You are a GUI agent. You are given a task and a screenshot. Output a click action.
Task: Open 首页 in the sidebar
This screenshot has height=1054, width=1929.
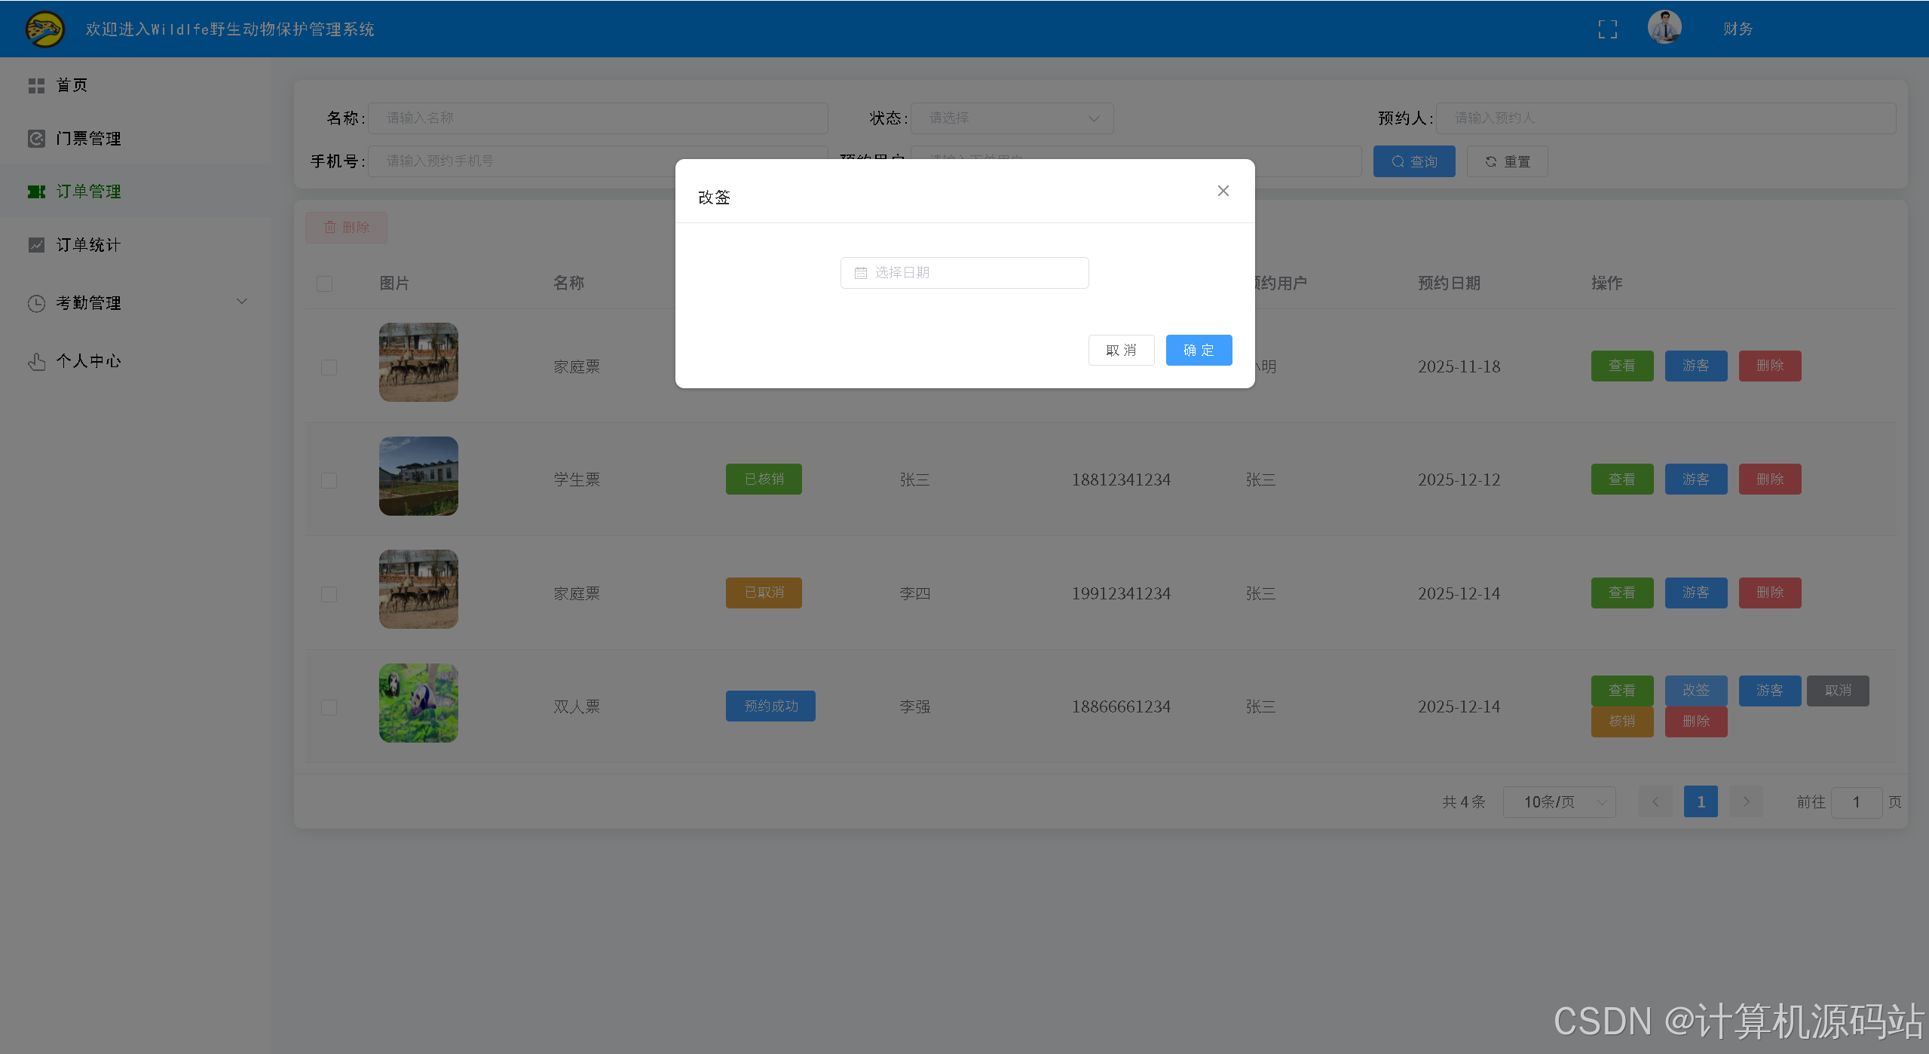136,85
